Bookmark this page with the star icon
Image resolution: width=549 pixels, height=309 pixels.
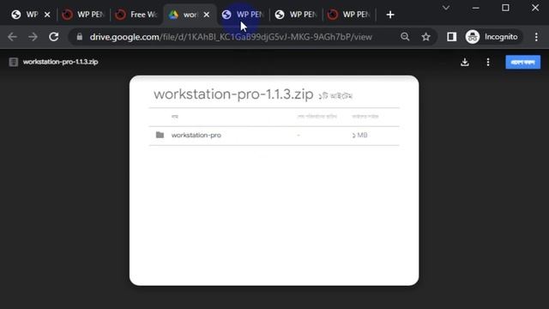pyautogui.click(x=425, y=37)
